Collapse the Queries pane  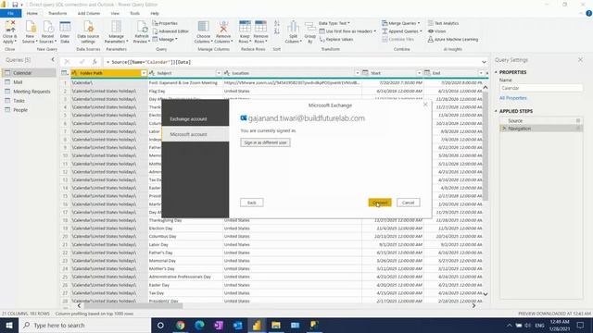(53, 59)
